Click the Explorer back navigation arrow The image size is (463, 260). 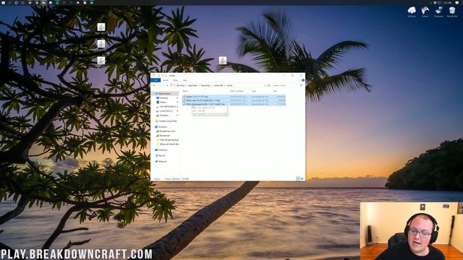(x=154, y=85)
